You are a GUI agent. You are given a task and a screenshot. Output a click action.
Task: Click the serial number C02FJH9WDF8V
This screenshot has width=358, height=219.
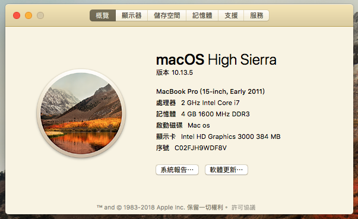tap(201, 148)
